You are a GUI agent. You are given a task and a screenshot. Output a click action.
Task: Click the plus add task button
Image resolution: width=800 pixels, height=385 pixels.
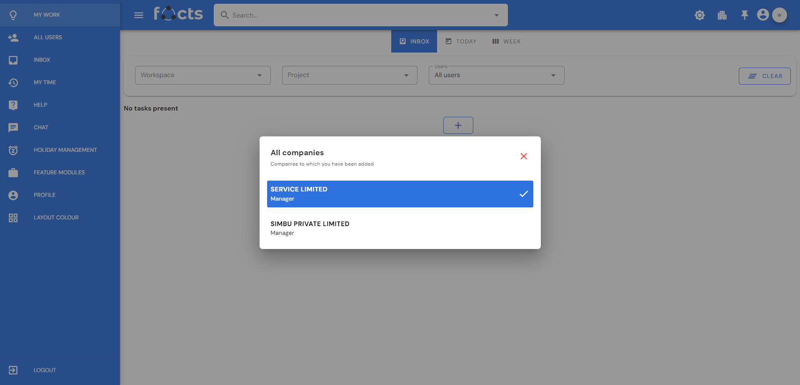[x=458, y=126]
